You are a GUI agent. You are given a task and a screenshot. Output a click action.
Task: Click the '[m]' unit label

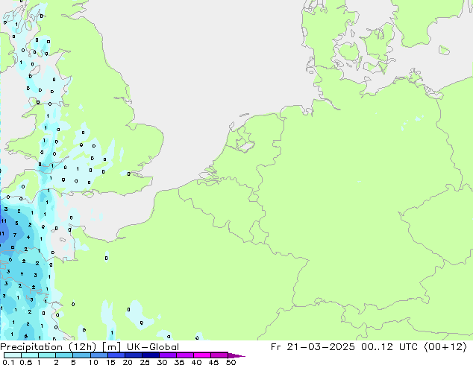pos(112,347)
